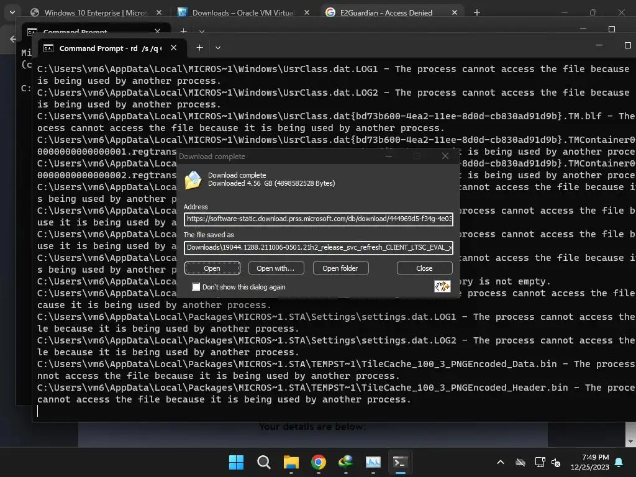Minimize the front terminal window

pyautogui.click(x=599, y=45)
